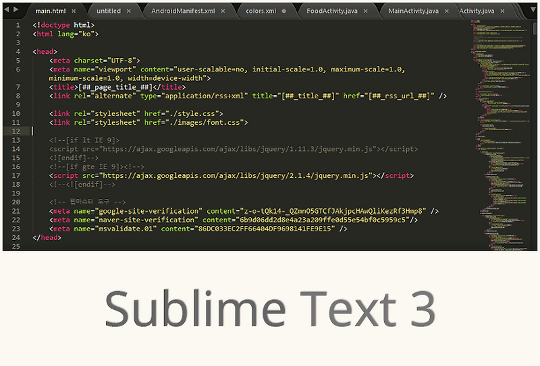Click line number 24 in the gutter
This screenshot has height=366, width=540.
16,237
